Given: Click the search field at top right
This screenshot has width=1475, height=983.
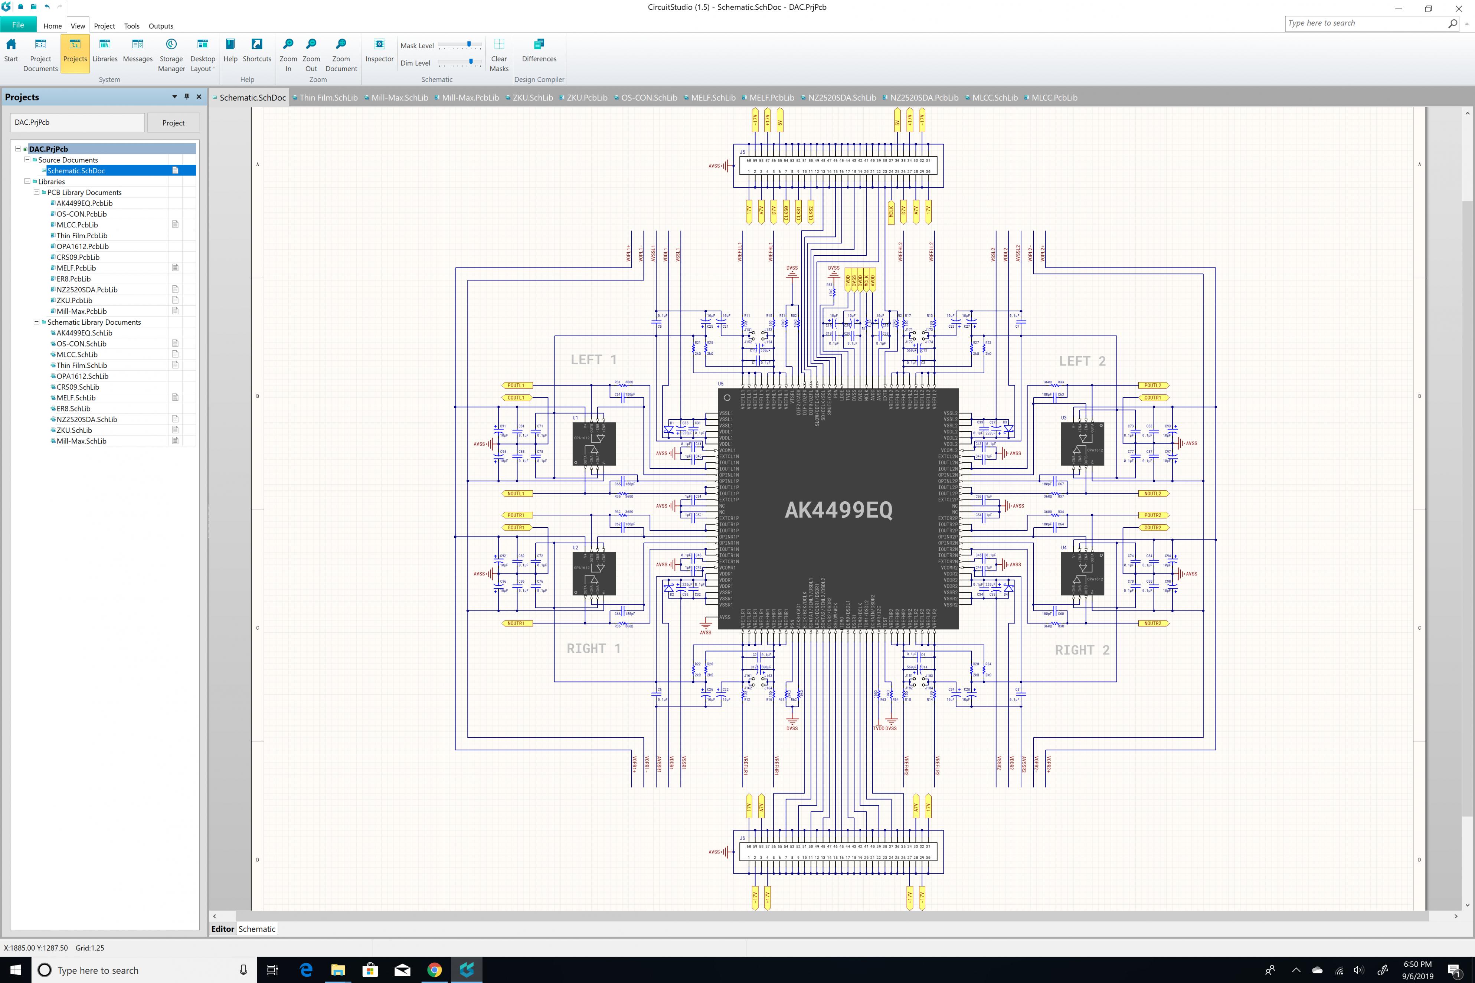Looking at the screenshot, I should tap(1365, 23).
